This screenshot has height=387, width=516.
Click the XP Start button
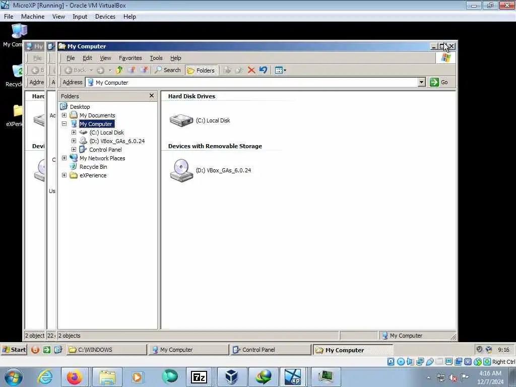tap(14, 350)
